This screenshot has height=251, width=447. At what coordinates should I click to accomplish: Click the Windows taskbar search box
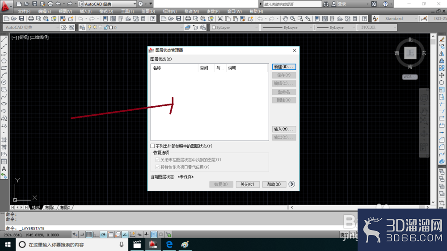(71, 244)
